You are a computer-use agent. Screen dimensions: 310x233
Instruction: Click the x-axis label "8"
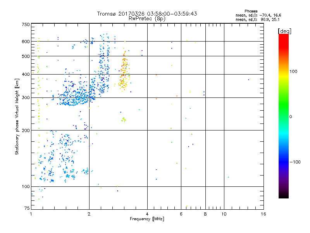[205, 214]
